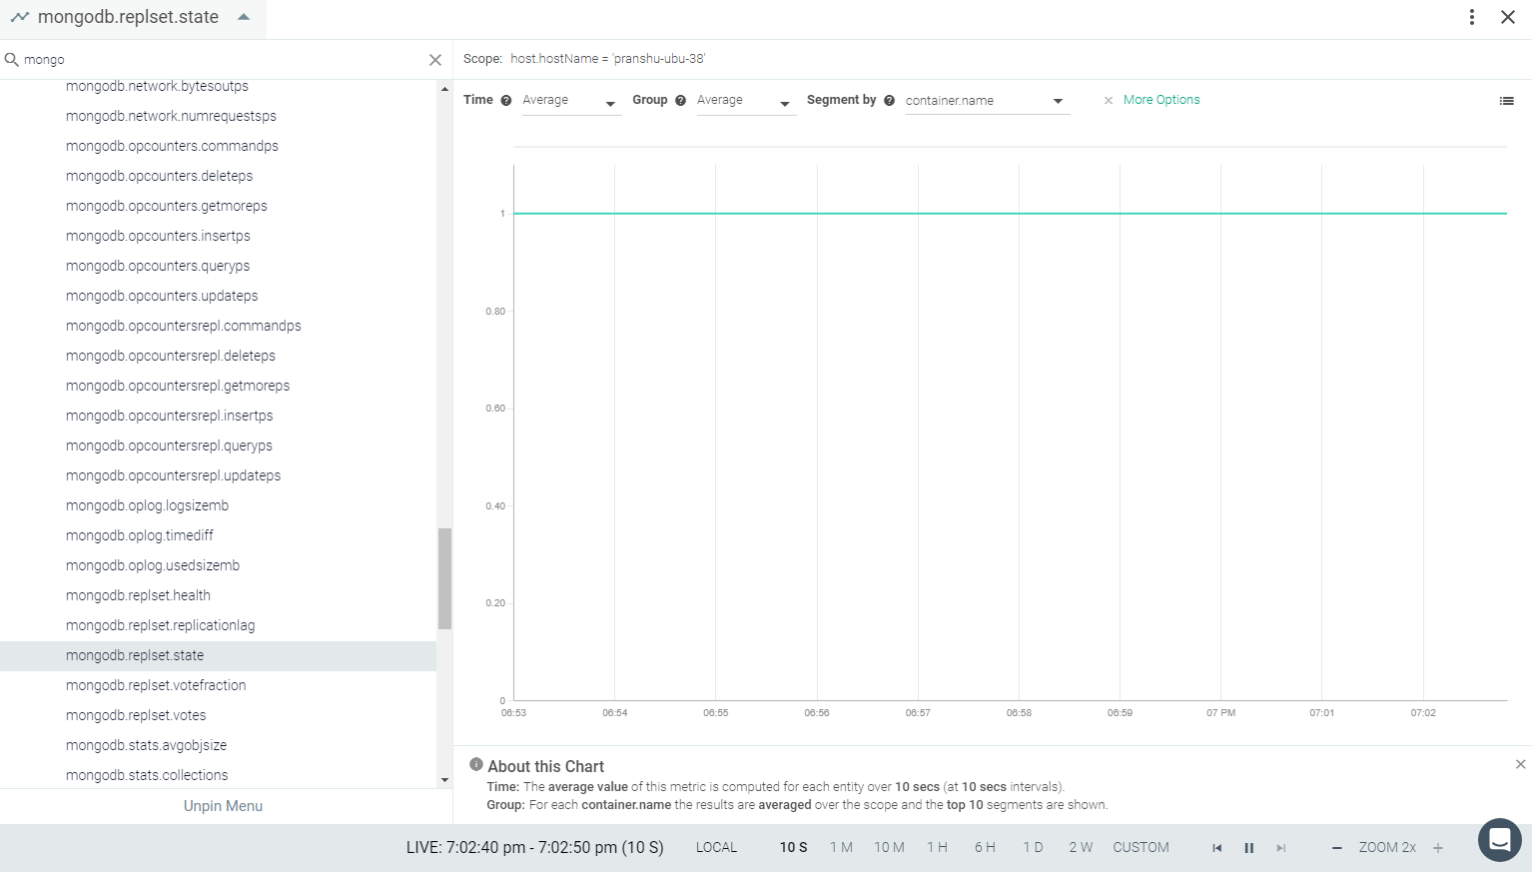
Task: Select the 1 H time range
Action: 937,847
